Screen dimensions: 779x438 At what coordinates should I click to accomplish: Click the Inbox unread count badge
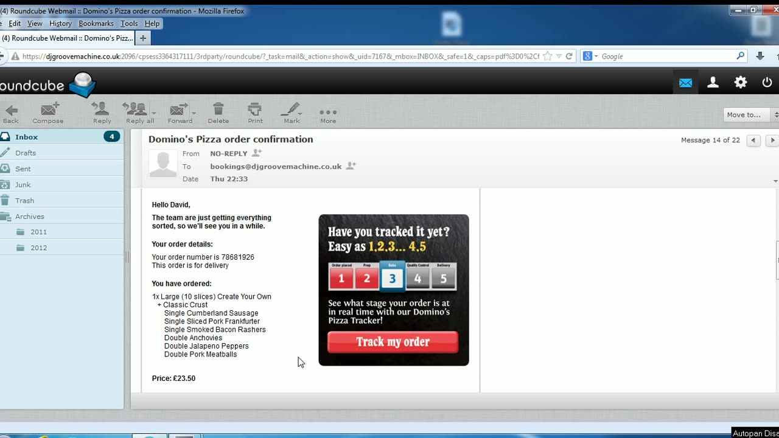[x=111, y=136]
